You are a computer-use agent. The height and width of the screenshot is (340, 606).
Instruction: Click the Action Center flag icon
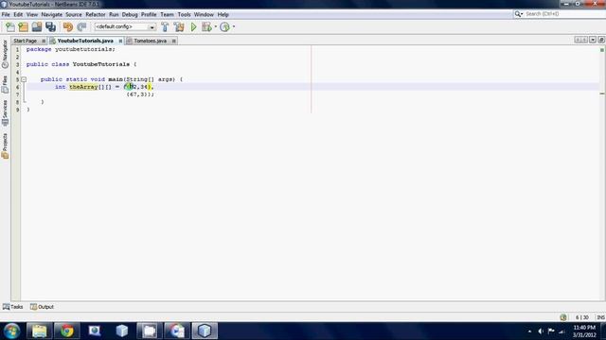(551, 331)
